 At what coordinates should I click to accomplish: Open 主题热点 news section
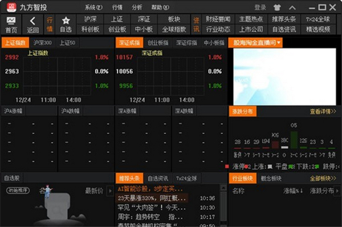tap(251, 19)
